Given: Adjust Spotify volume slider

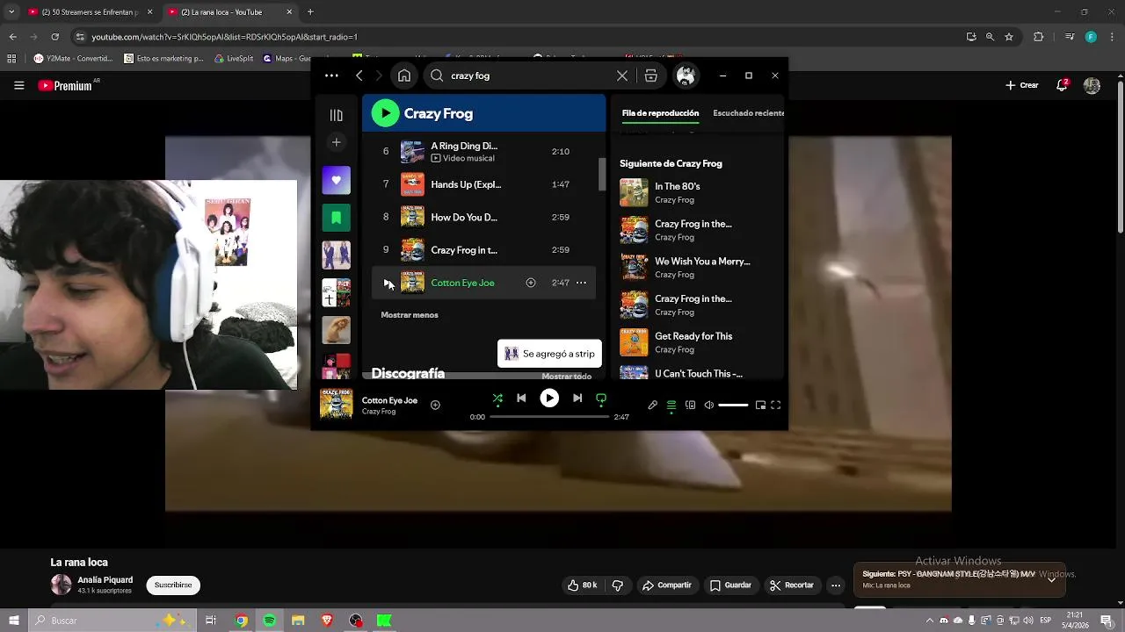Looking at the screenshot, I should [x=733, y=406].
